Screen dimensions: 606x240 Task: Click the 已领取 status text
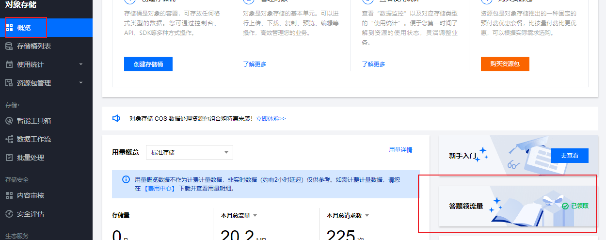tap(580, 206)
